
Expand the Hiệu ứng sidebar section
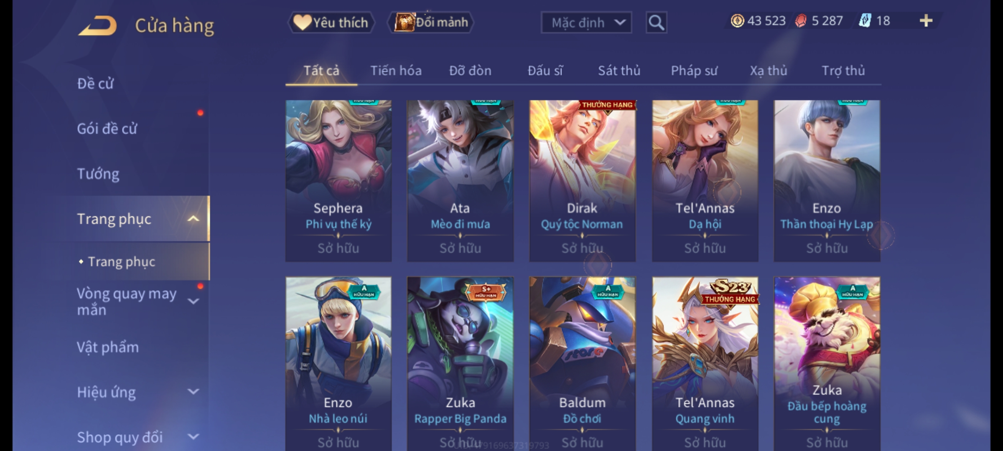193,392
